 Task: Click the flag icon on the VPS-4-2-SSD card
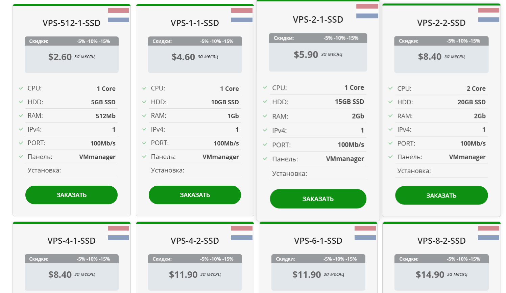click(242, 233)
